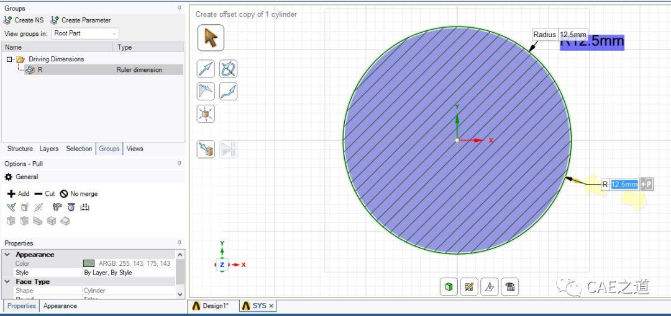Click the Create NS button label
Viewport: 671px width, 316px height.
(x=29, y=20)
